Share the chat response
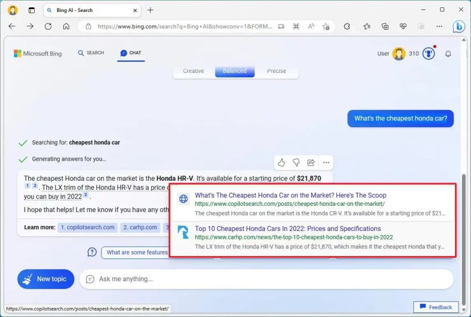The image size is (471, 317). (311, 162)
